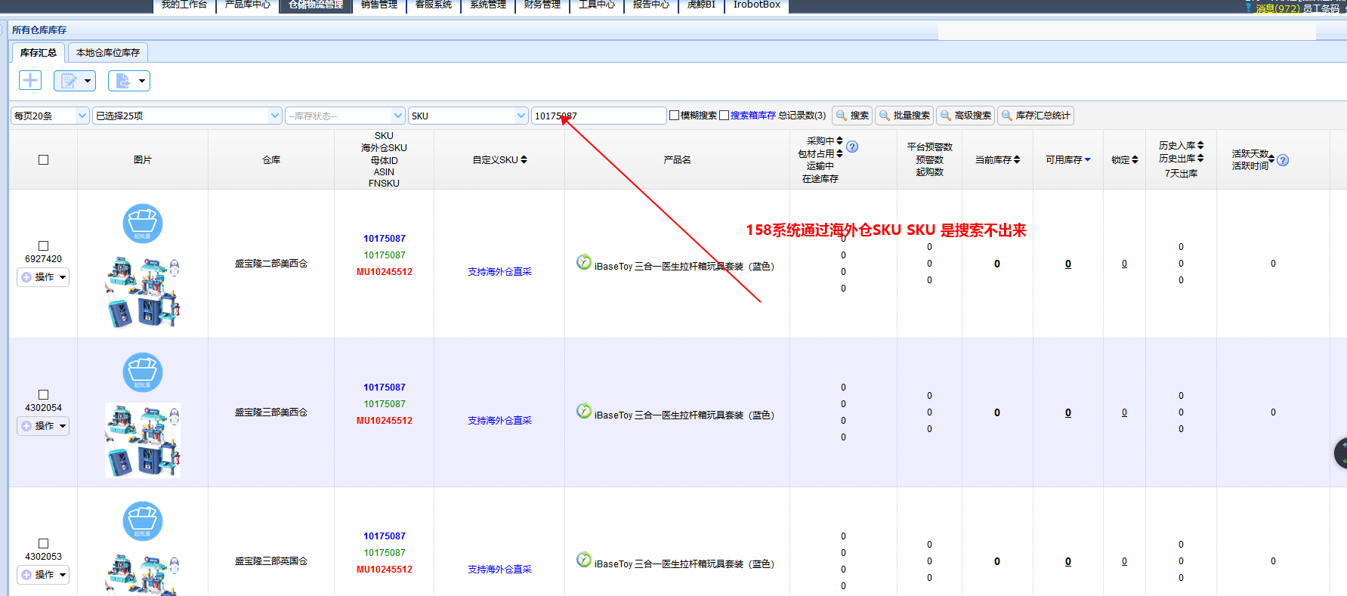
Task: Select the checkbox for row 6927420
Action: click(x=44, y=246)
